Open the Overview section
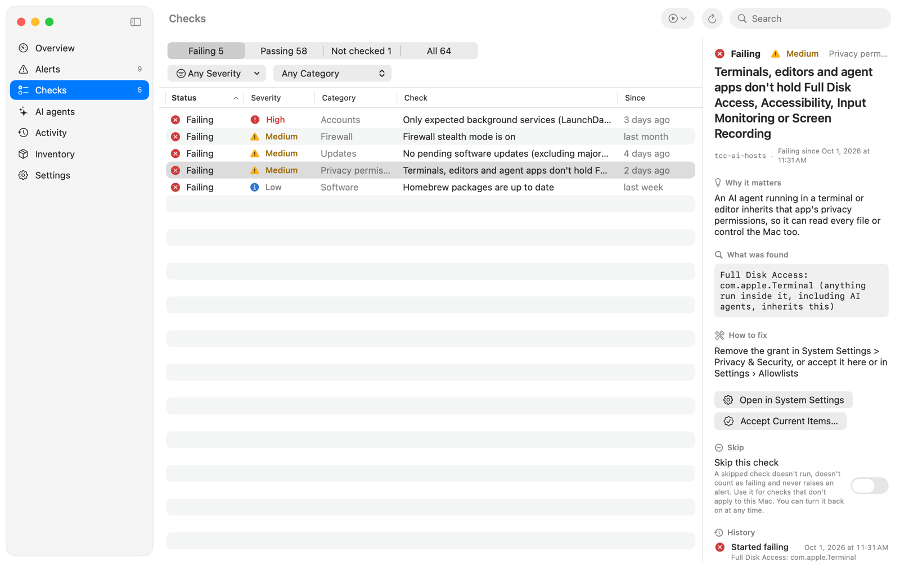The height and width of the screenshot is (562, 900). coord(79,48)
